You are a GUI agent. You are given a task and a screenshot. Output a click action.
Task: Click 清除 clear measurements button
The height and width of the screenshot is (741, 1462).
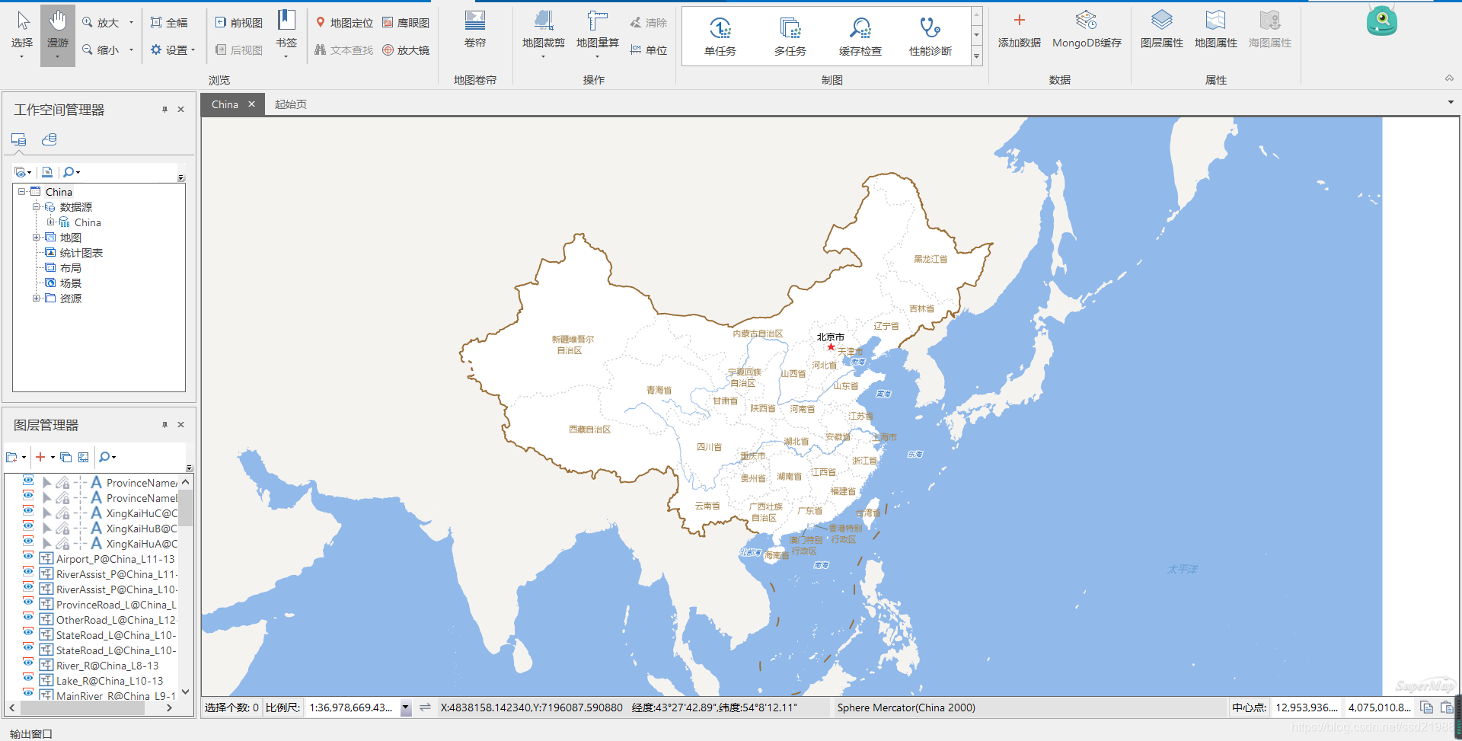(x=649, y=23)
